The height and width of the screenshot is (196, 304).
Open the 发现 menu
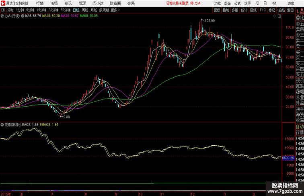pyautogui.click(x=82, y=3)
